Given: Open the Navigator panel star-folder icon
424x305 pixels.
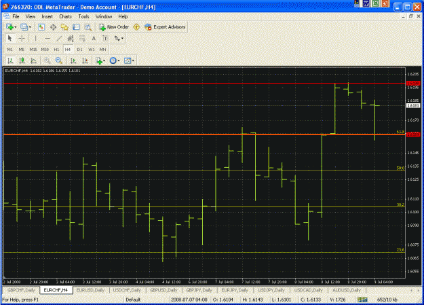Looking at the screenshot, I should click(64, 27).
